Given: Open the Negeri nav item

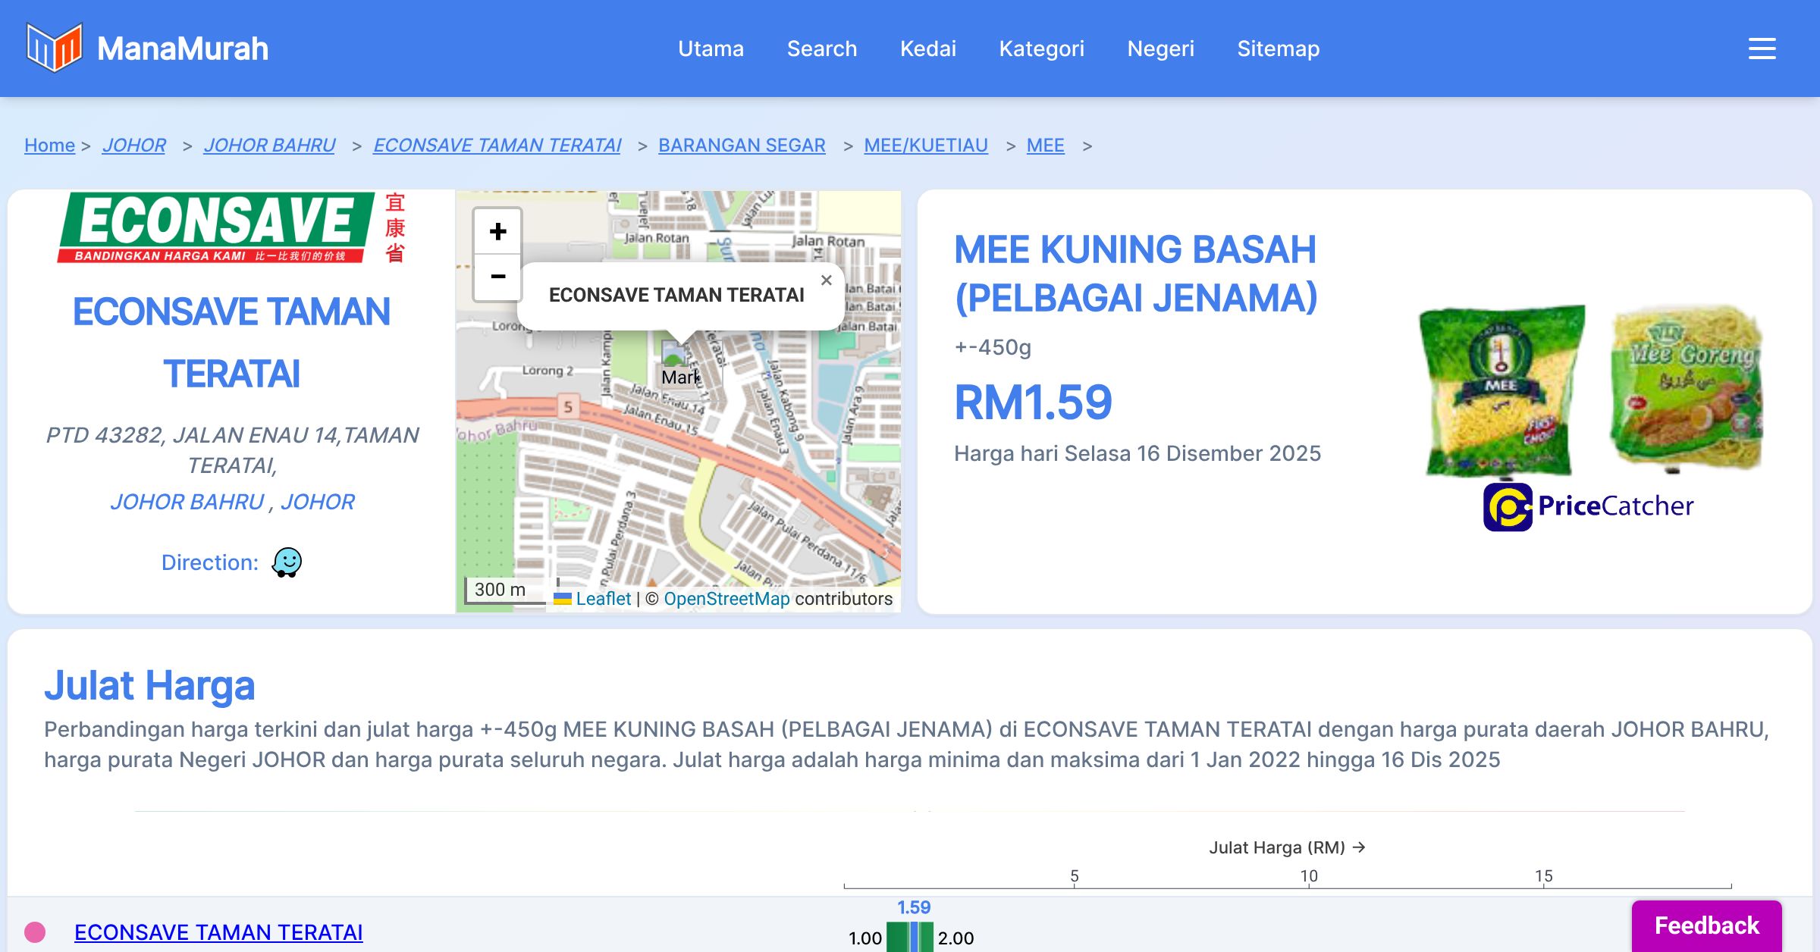Looking at the screenshot, I should coord(1160,49).
